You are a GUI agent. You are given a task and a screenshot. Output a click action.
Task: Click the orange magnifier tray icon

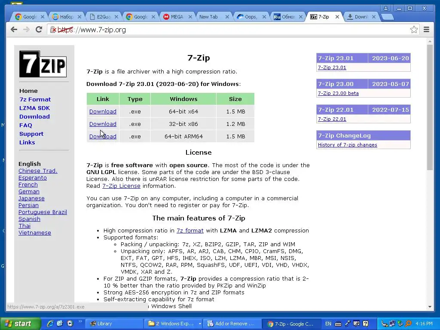pos(408,324)
